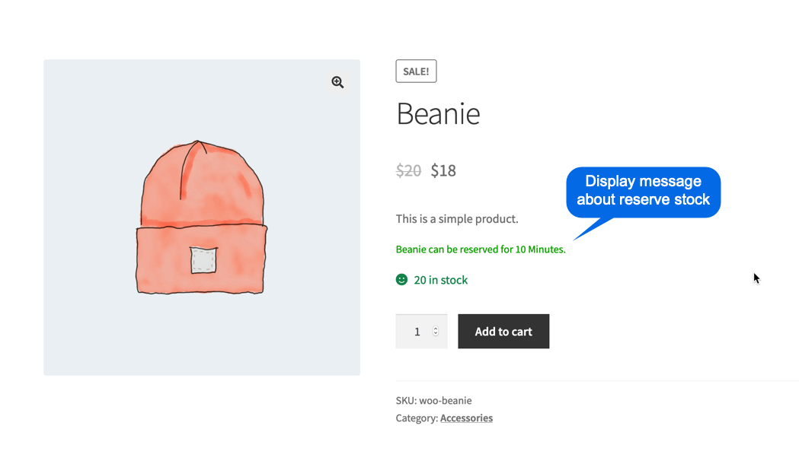The width and height of the screenshot is (799, 451).
Task: Click the blue 'Display message' callout bubble
Action: [643, 191]
